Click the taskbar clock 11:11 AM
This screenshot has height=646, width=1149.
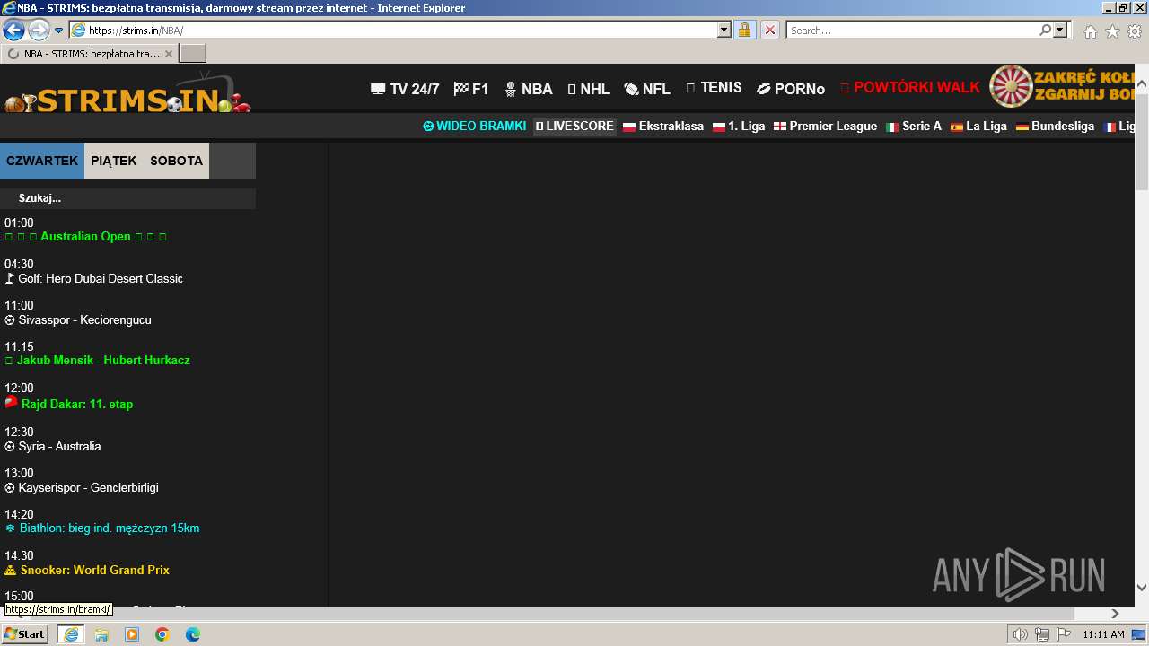tap(1103, 634)
